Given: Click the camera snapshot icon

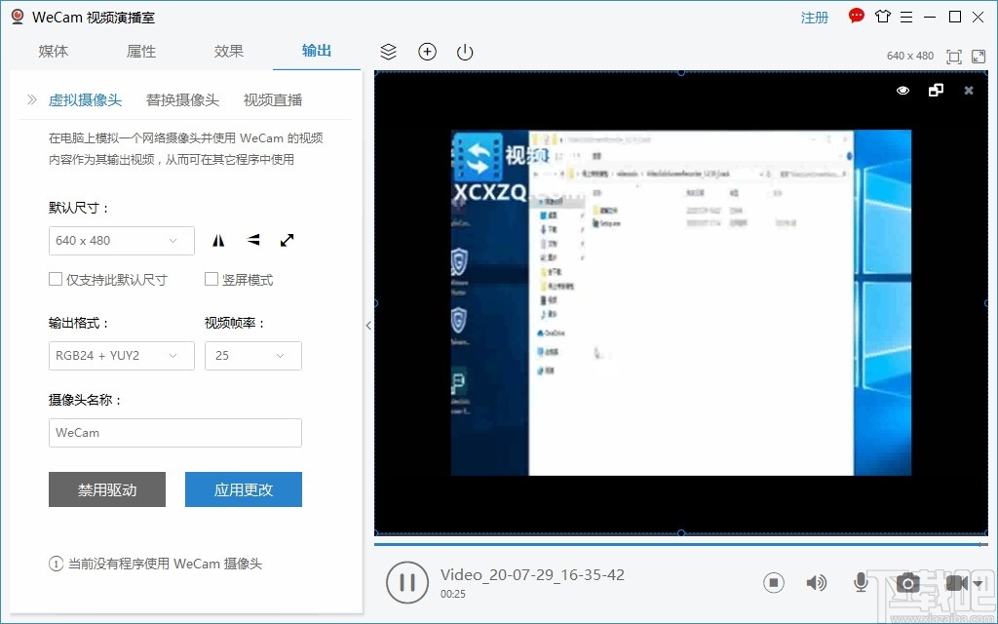Looking at the screenshot, I should click(907, 582).
